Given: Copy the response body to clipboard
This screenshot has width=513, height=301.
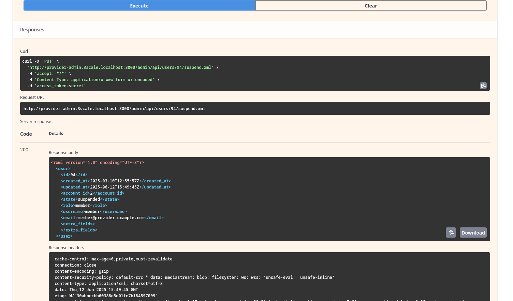Looking at the screenshot, I should click(x=451, y=232).
